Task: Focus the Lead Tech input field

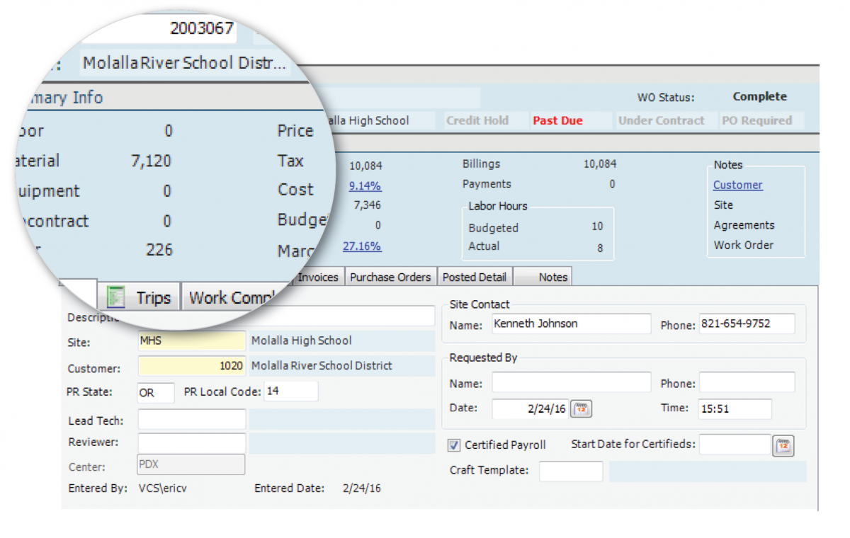Action: pos(192,420)
